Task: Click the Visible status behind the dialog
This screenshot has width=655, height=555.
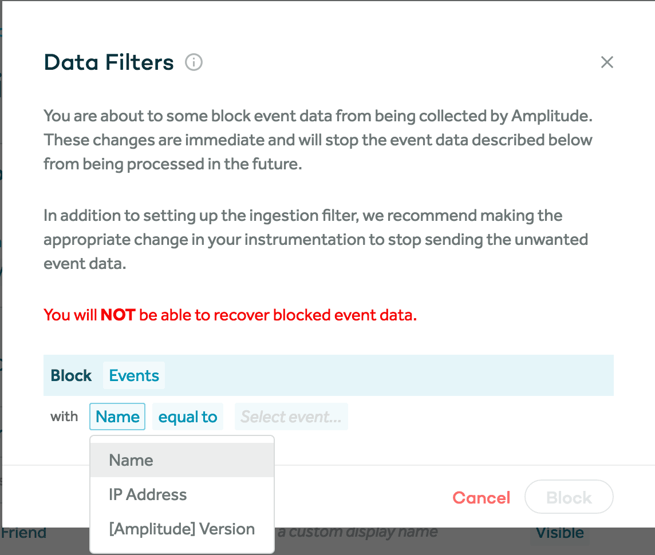Action: click(x=560, y=533)
